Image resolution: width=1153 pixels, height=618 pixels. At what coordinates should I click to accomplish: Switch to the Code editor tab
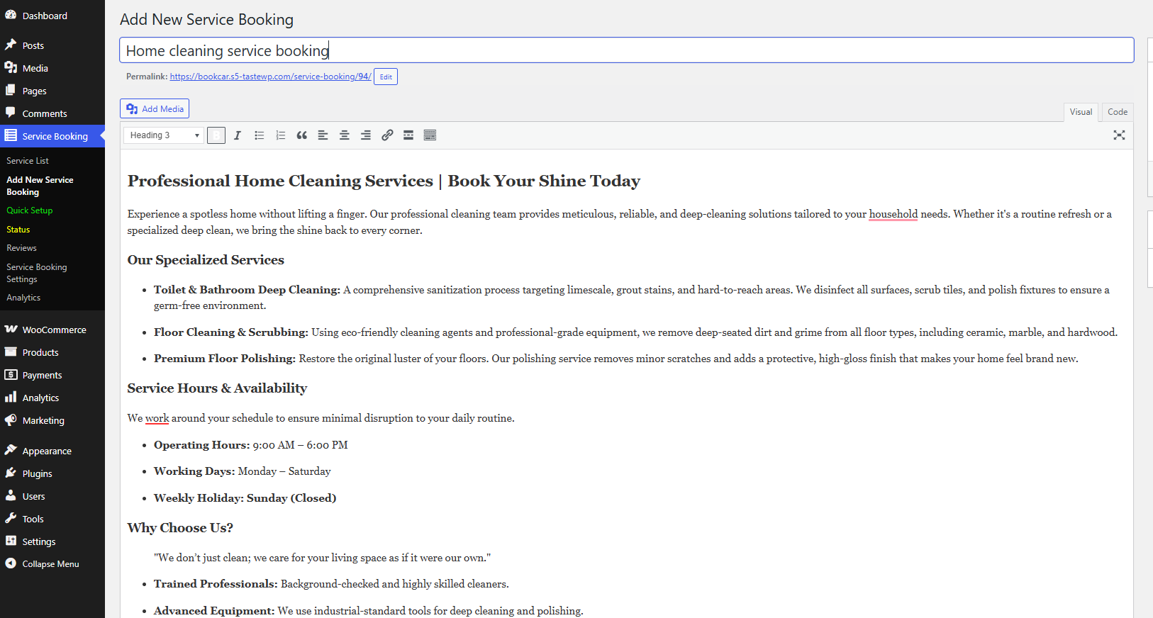pyautogui.click(x=1117, y=112)
